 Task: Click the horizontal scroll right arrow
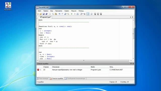(131, 61)
